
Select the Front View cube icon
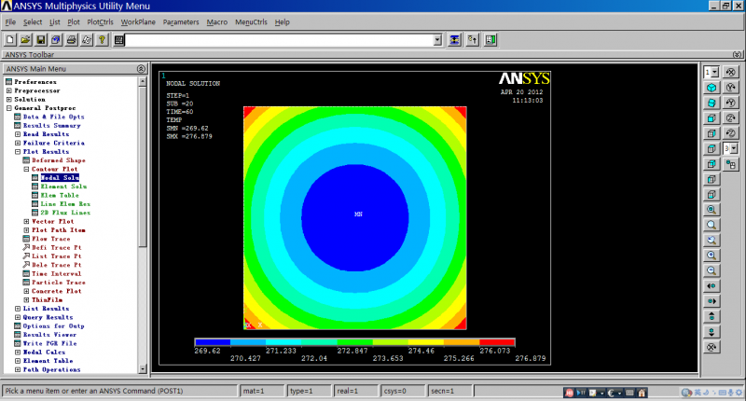(x=711, y=118)
